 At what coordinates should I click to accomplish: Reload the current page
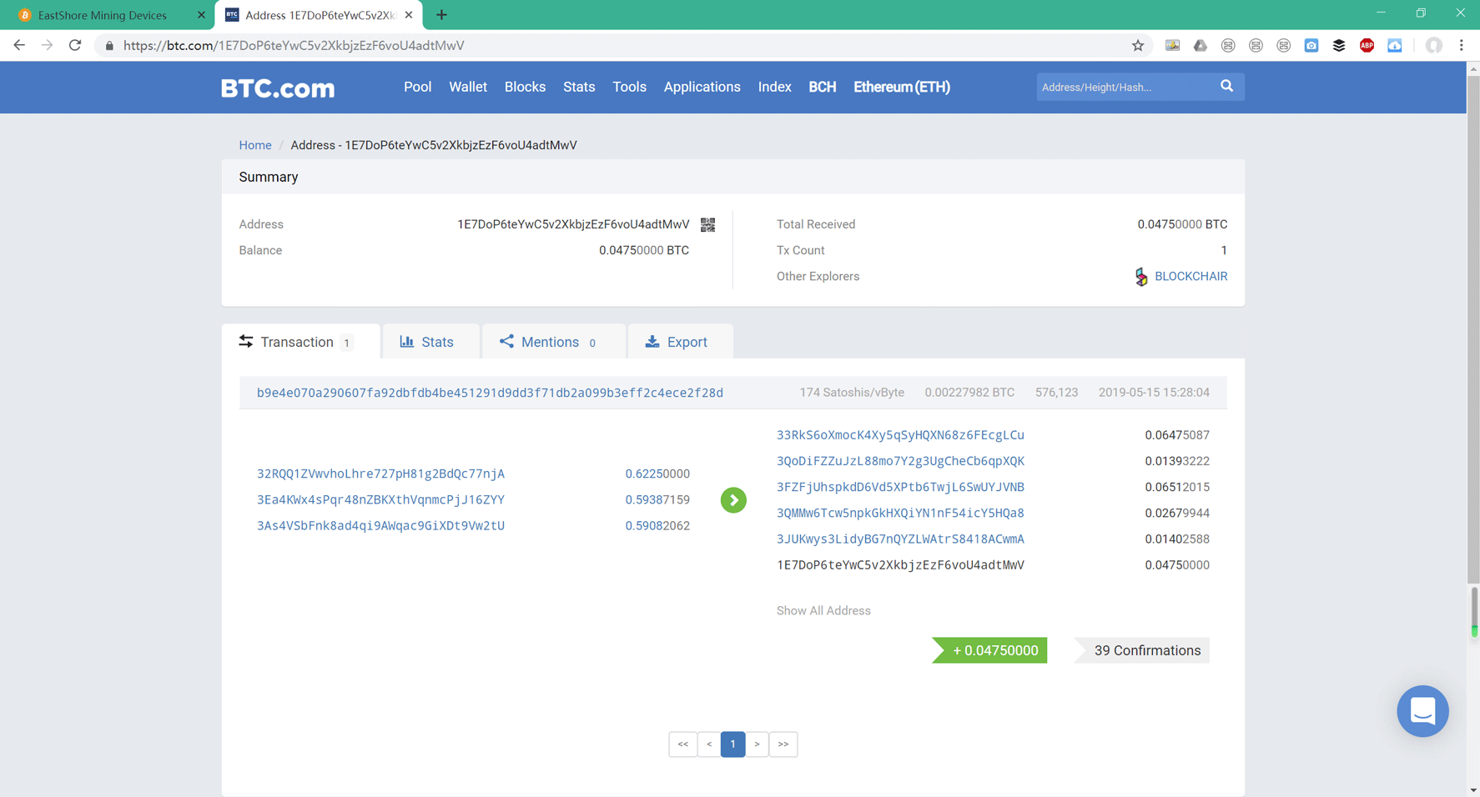(x=75, y=45)
